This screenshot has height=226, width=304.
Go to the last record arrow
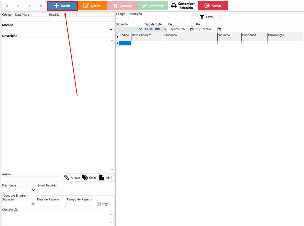point(41,6)
